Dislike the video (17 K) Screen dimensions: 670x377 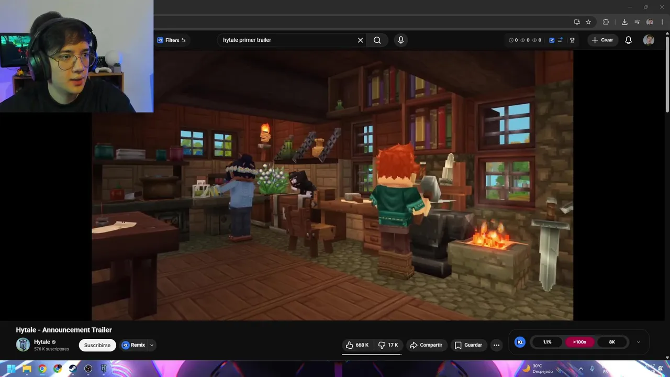[x=388, y=345]
